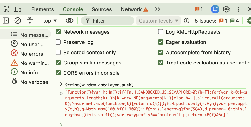Click the warning triangle on Network tab
The height and width of the screenshot is (127, 251).
(146, 10)
